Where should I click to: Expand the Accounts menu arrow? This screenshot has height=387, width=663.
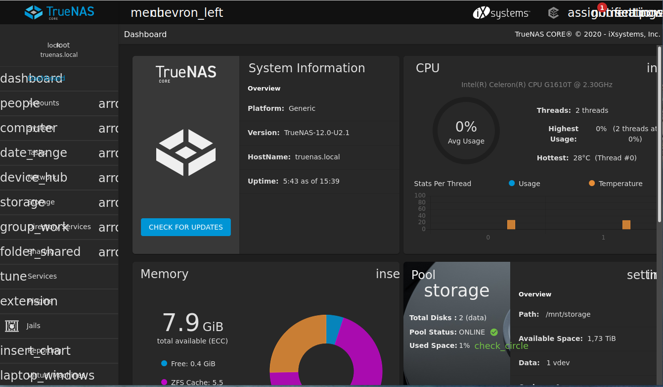coord(108,103)
